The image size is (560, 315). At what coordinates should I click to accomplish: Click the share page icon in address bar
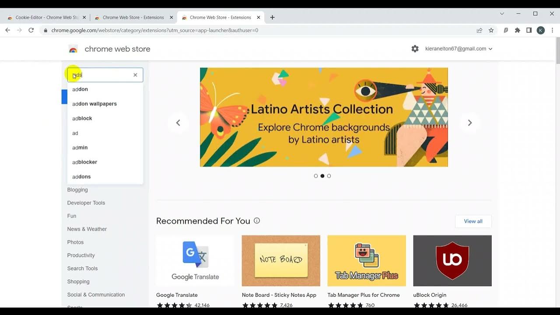click(x=479, y=30)
